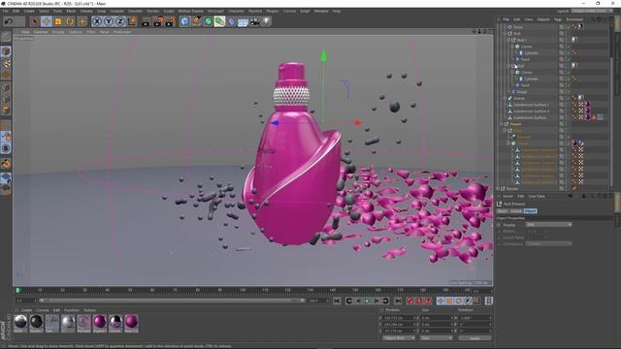Switch to Texture mode icon
Image resolution: width=621 pixels, height=349 pixels.
coord(6,63)
